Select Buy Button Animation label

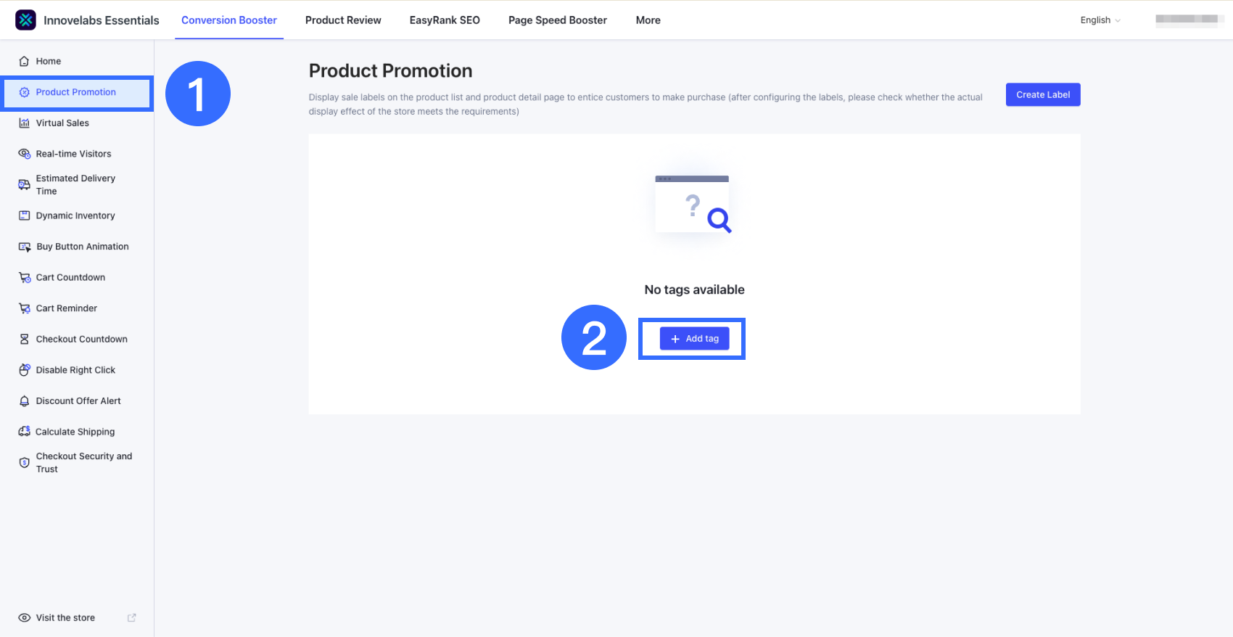[83, 247]
